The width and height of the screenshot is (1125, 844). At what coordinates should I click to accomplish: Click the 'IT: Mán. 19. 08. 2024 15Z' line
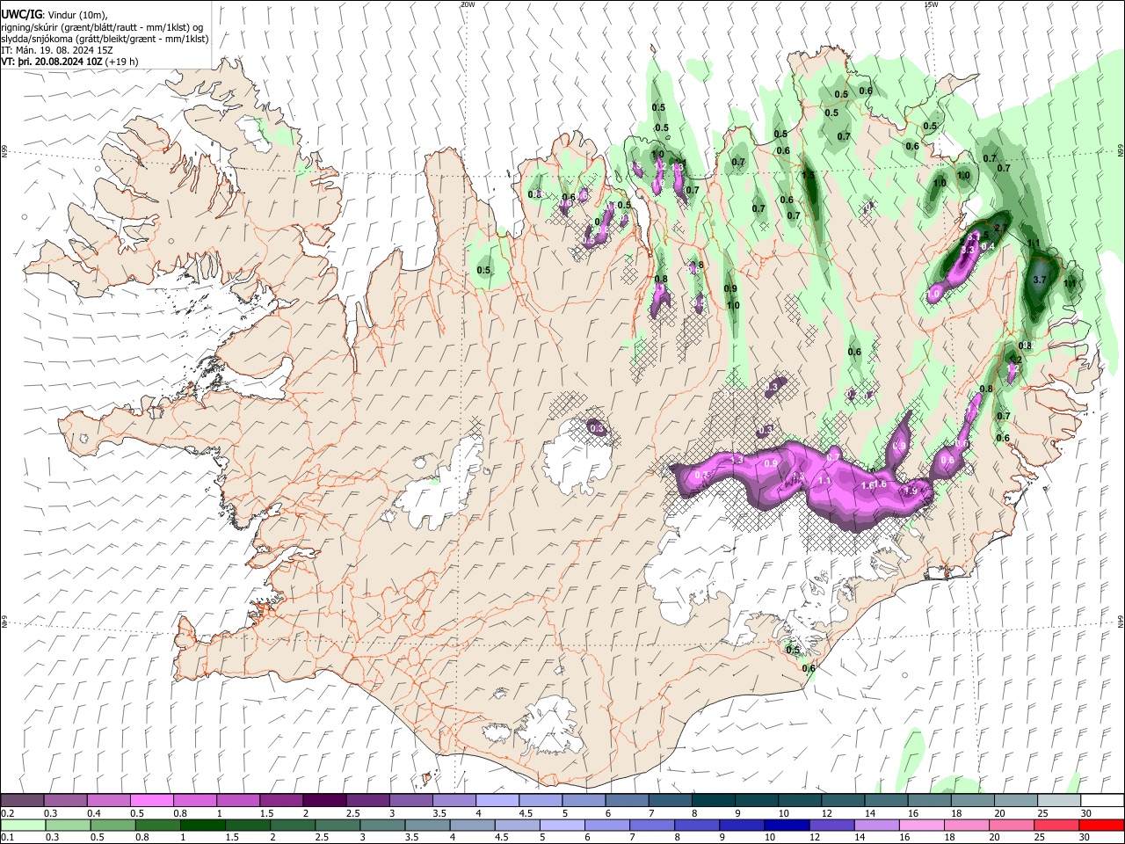pos(57,50)
